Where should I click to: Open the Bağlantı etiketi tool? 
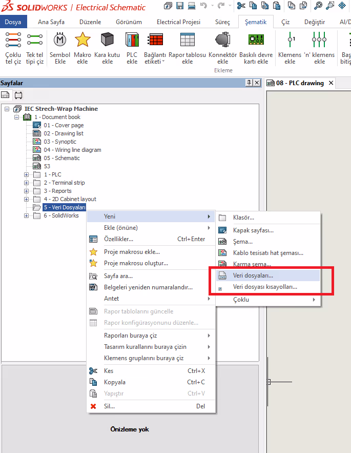[x=155, y=48]
